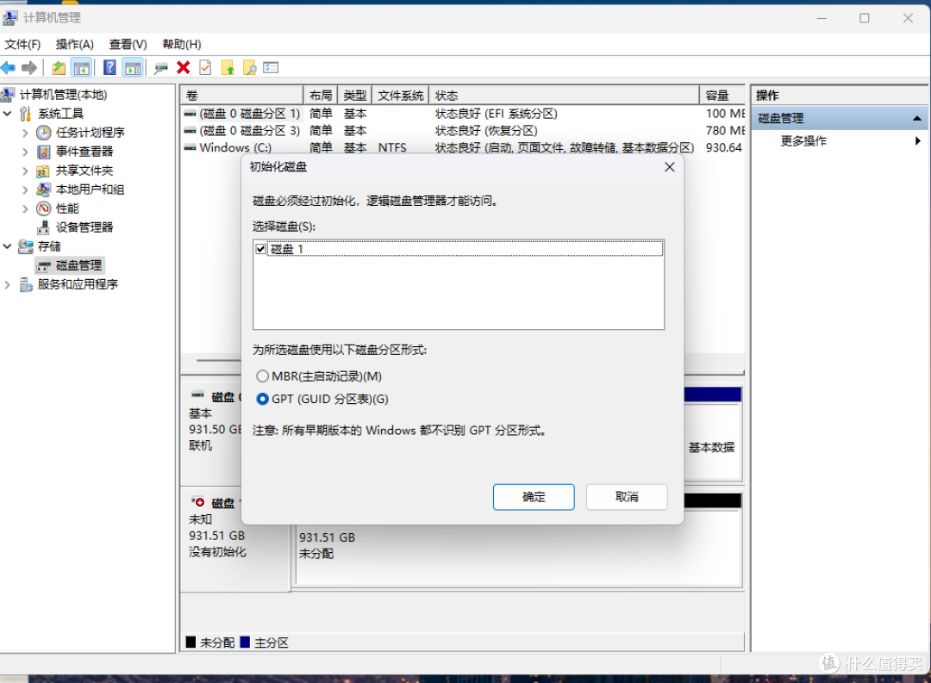Collapse the 系统工具 tree node
Image resolution: width=931 pixels, height=683 pixels.
(8, 114)
